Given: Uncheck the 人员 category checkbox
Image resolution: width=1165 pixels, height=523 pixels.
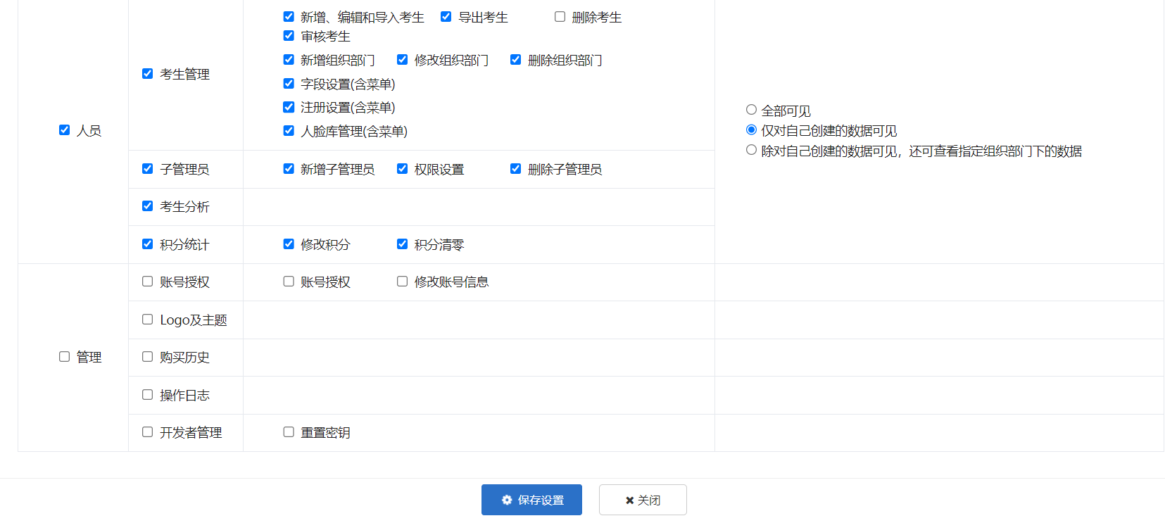Looking at the screenshot, I should tap(64, 130).
